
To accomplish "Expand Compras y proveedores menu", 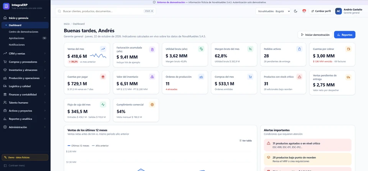I will click(x=25, y=62).
